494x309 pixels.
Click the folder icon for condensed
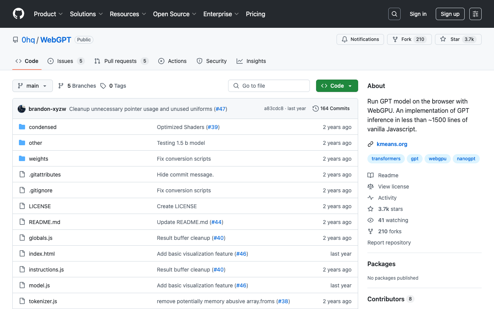[x=22, y=127]
